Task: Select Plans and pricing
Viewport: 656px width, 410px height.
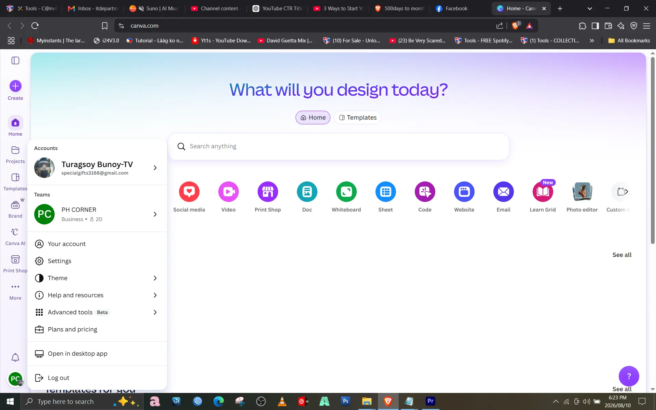Action: [x=97, y=329]
